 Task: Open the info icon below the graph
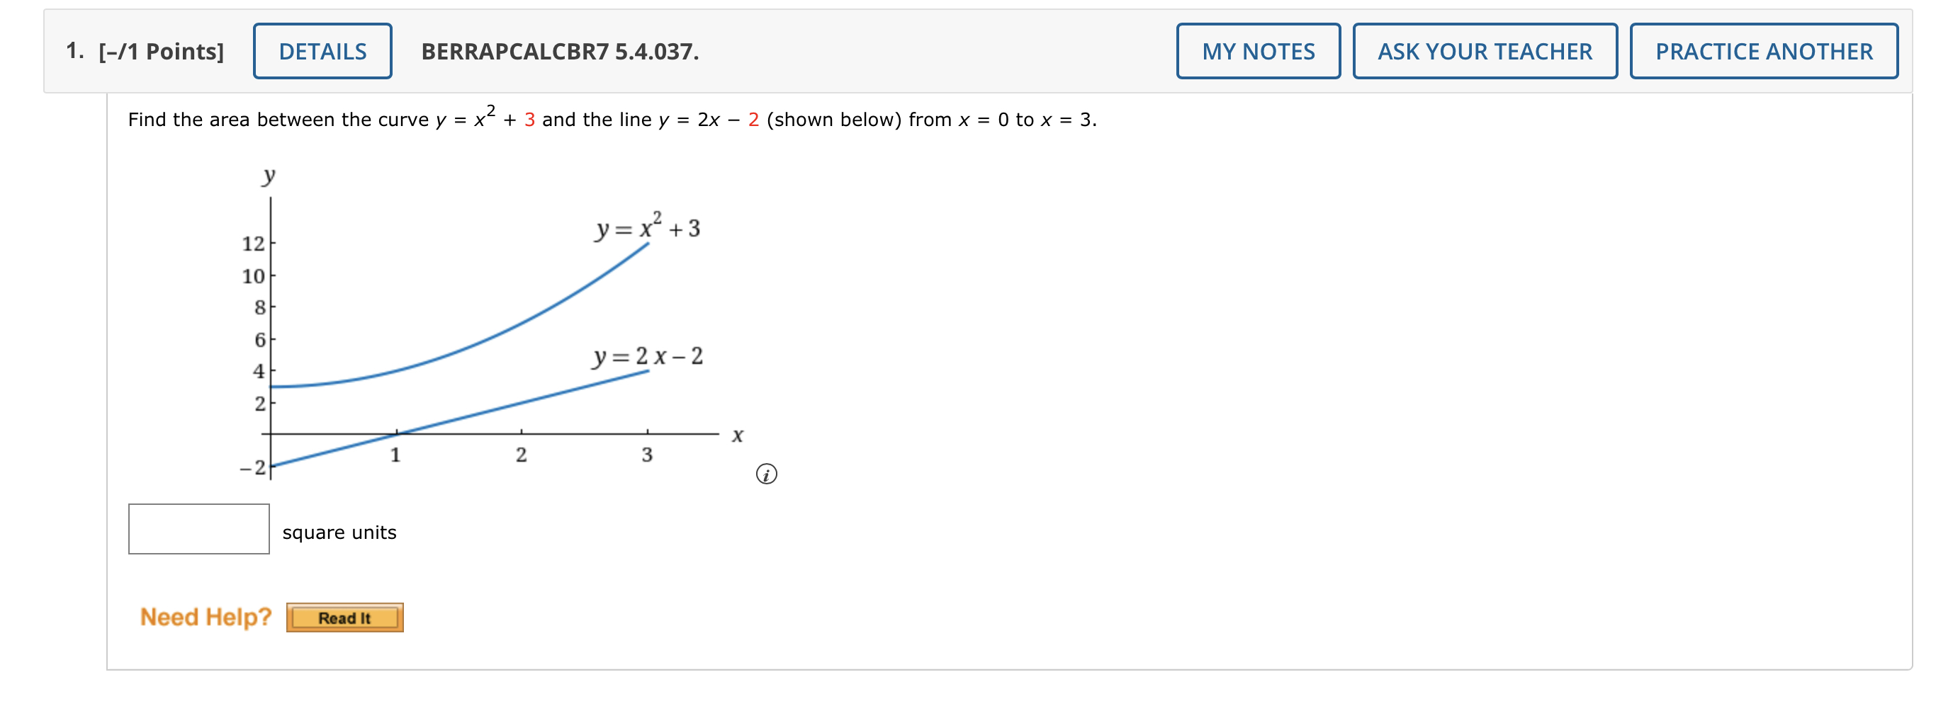768,474
